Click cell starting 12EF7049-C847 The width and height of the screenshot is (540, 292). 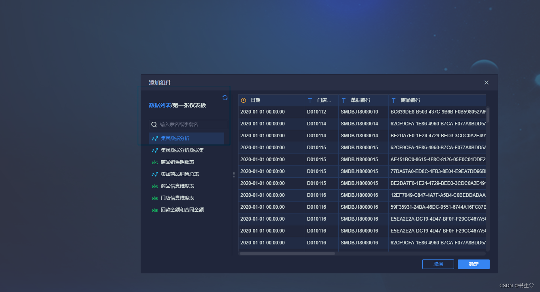tap(437, 196)
